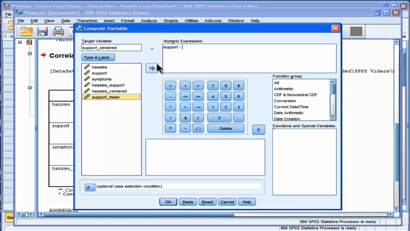The height and width of the screenshot is (231, 410).
Task: Click Function group list scroll up arrow
Action: 333,82
